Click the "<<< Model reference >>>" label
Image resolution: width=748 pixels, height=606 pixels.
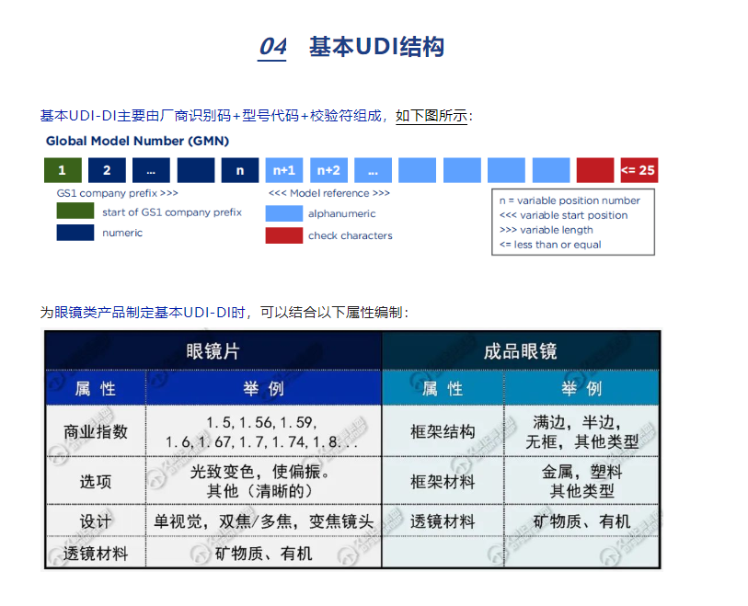pyautogui.click(x=329, y=193)
